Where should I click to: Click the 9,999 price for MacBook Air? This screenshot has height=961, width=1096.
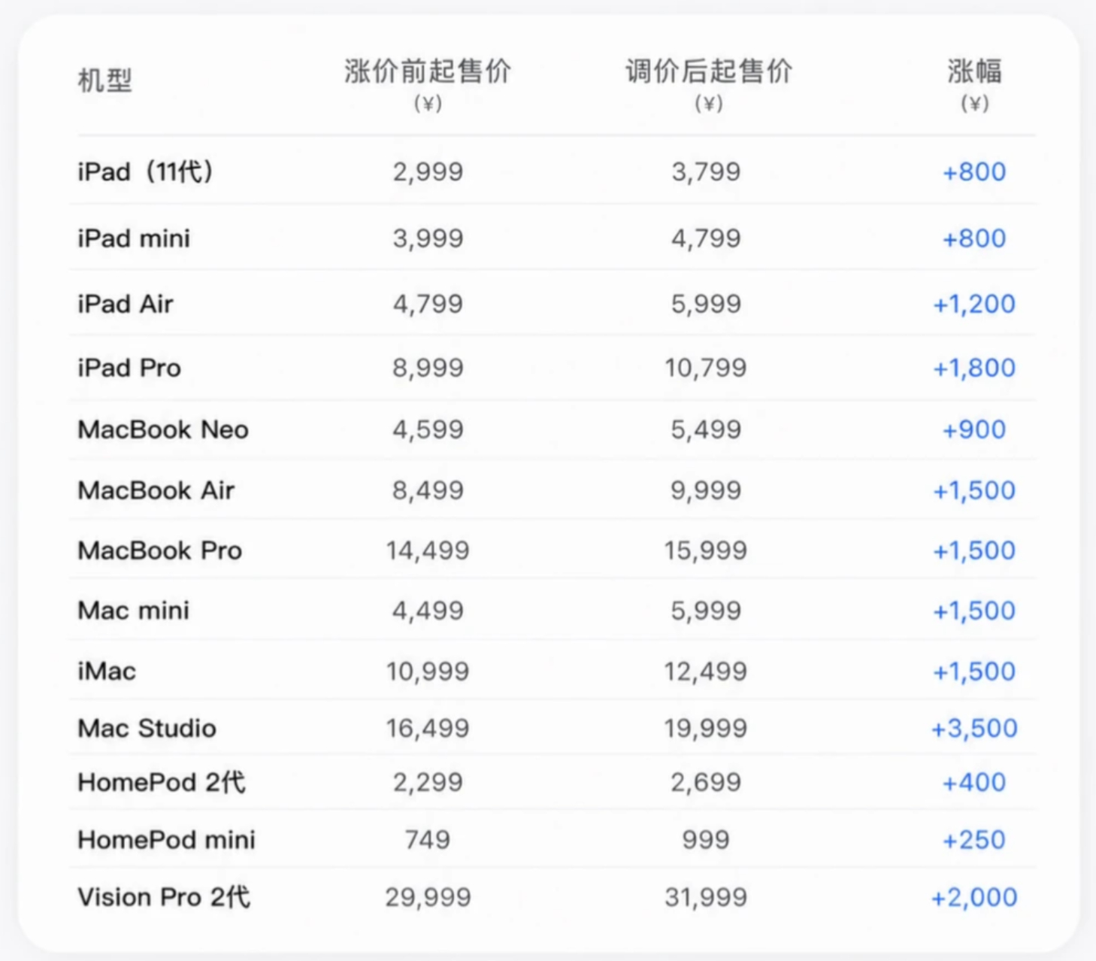pos(706,490)
